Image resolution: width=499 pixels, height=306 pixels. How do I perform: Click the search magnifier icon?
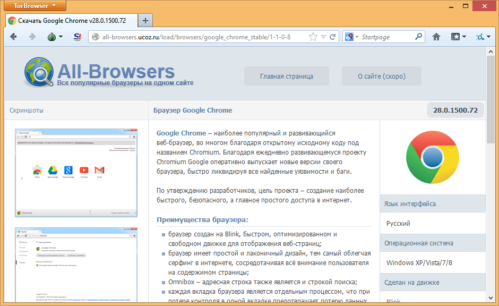pyautogui.click(x=418, y=37)
